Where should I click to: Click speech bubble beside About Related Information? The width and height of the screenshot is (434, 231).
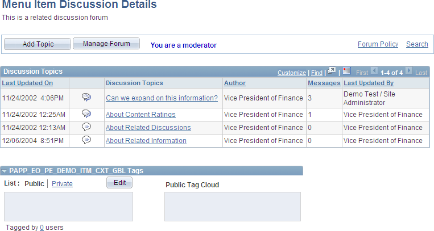86,140
